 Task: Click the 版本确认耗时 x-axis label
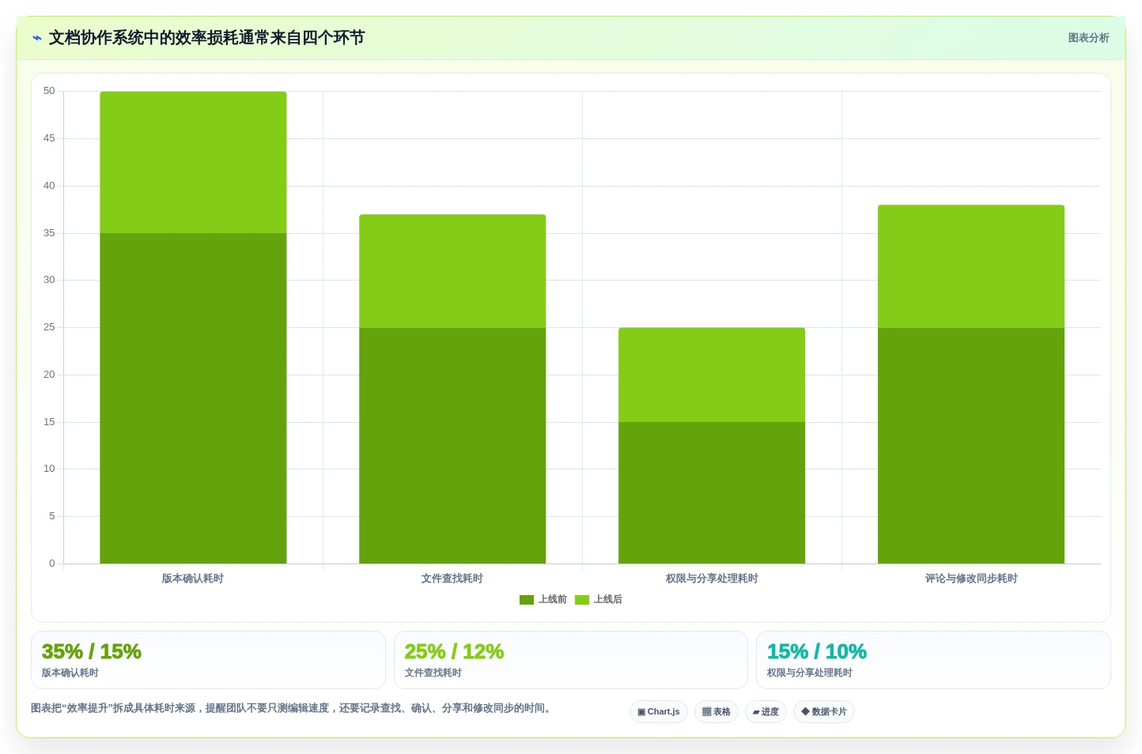(x=193, y=579)
